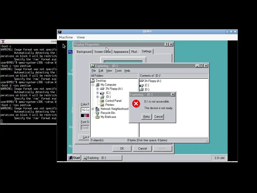Open the Explorer View menu
The width and height of the screenshot is (257, 193).
tap(109, 71)
